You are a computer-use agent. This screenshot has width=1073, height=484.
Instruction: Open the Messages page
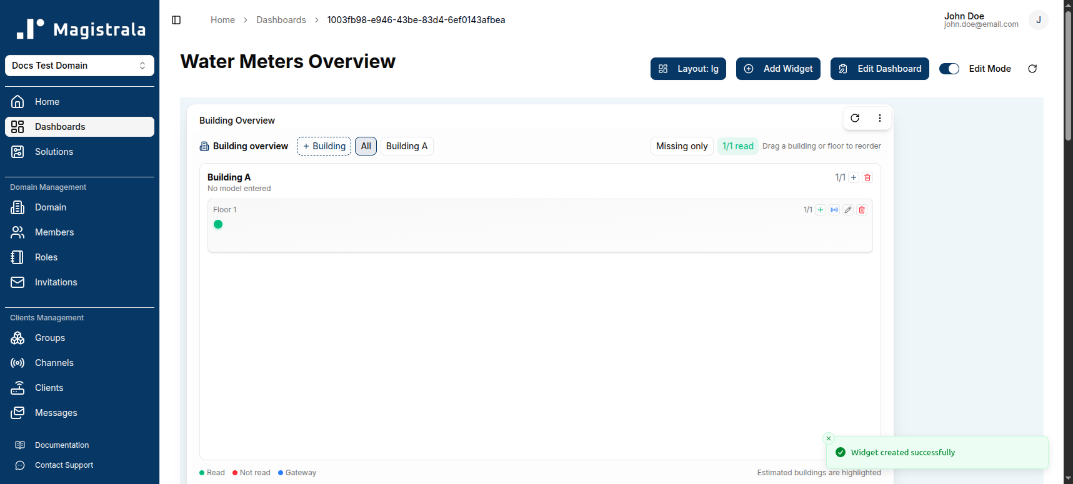79,413
